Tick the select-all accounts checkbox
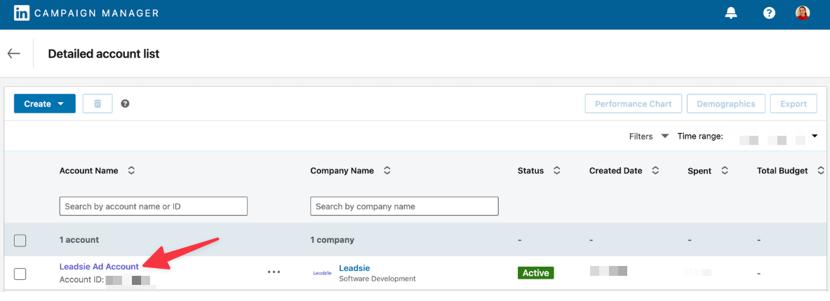The width and height of the screenshot is (830, 301). [20, 240]
